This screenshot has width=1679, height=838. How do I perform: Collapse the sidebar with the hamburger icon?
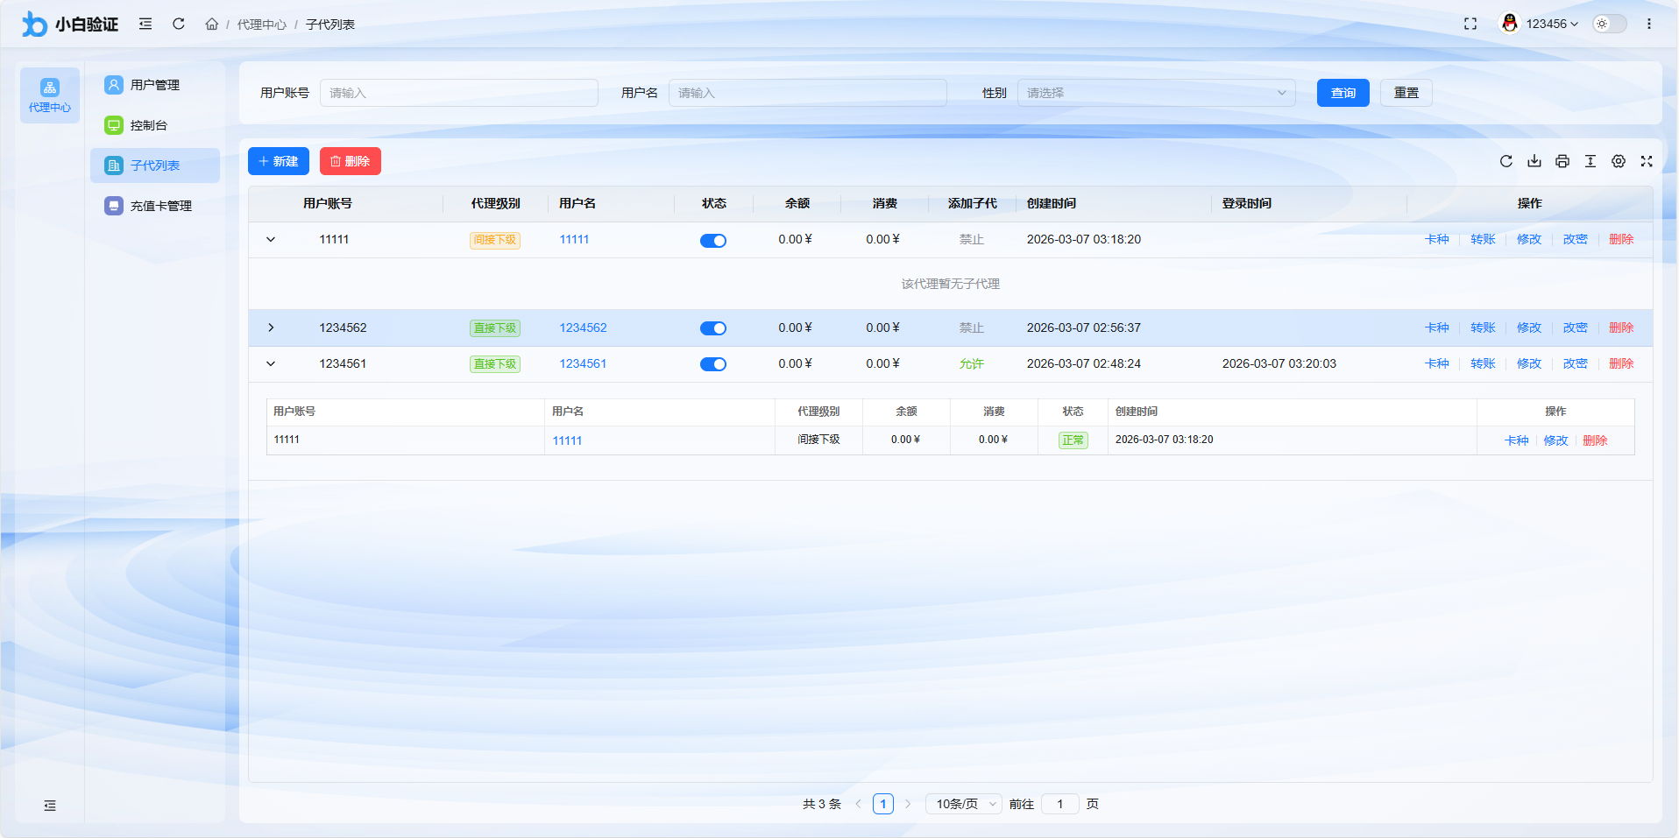click(x=145, y=24)
